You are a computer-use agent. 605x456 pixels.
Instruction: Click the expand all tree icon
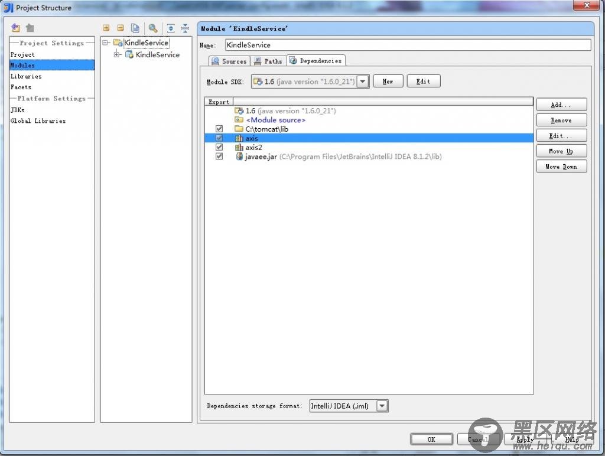[171, 28]
